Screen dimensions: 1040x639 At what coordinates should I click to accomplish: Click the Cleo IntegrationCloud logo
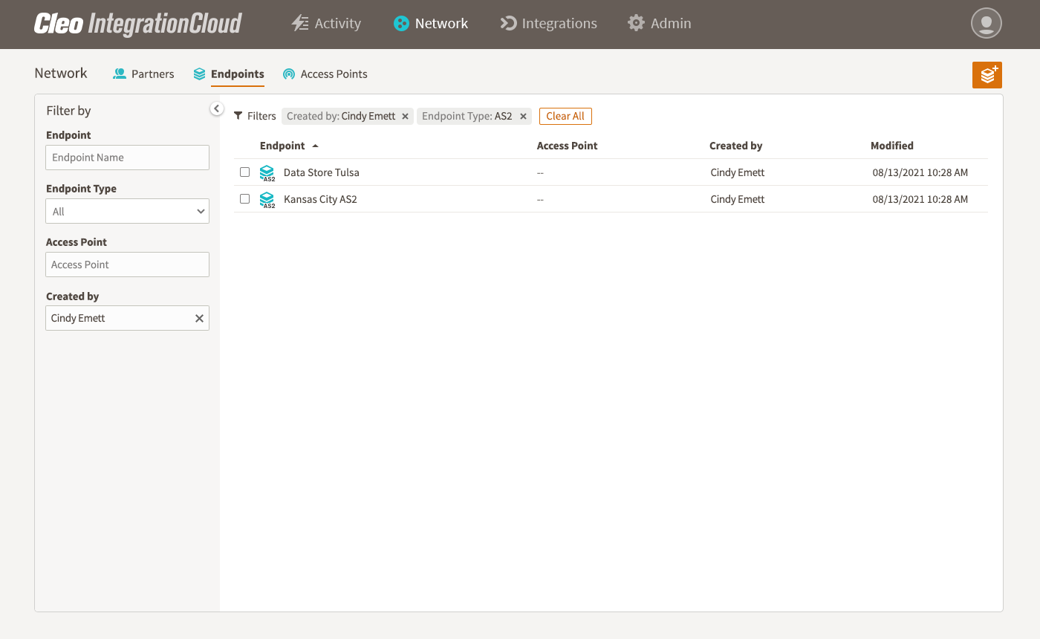138,24
